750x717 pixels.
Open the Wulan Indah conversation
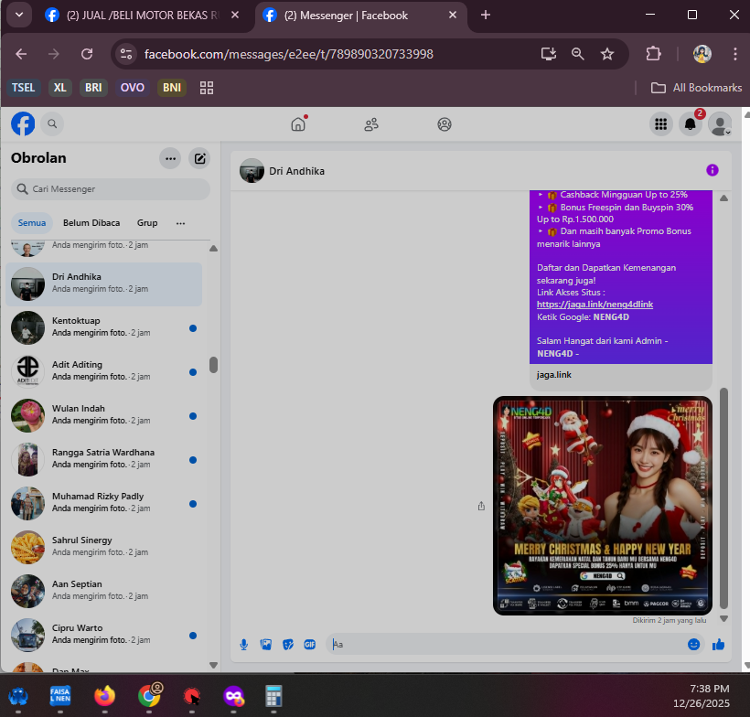(x=103, y=416)
